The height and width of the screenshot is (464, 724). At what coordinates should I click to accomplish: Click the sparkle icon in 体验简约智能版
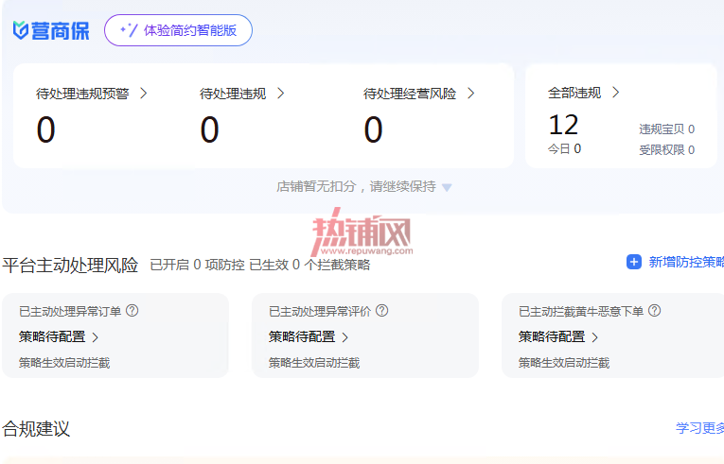tap(129, 30)
